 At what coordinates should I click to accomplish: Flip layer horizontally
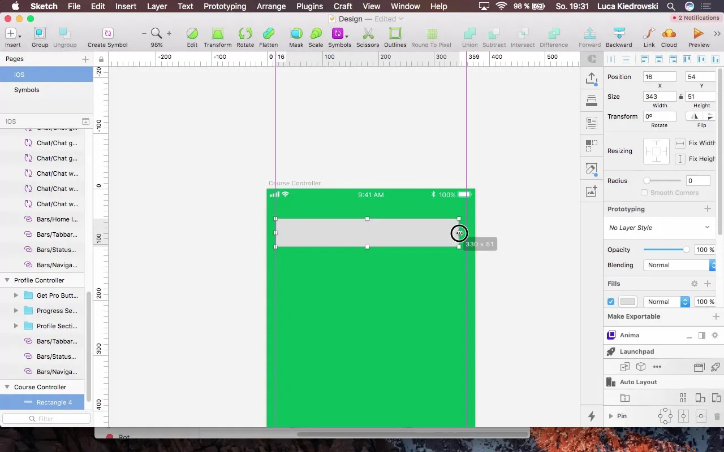click(694, 116)
